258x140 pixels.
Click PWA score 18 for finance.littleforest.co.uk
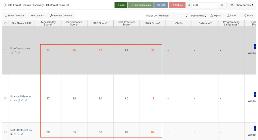[x=153, y=98]
